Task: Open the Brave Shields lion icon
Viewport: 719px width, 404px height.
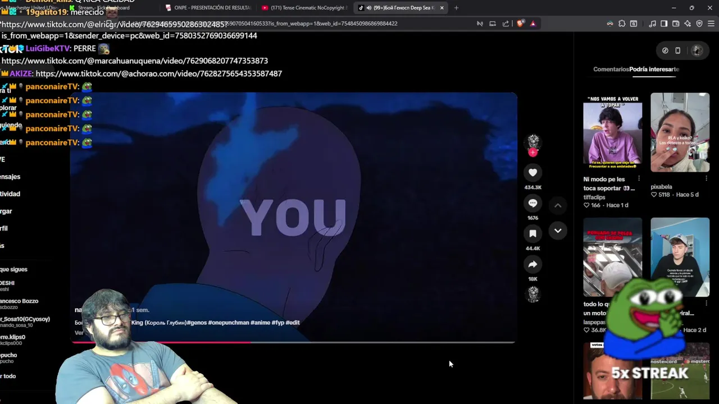Action: (520, 24)
